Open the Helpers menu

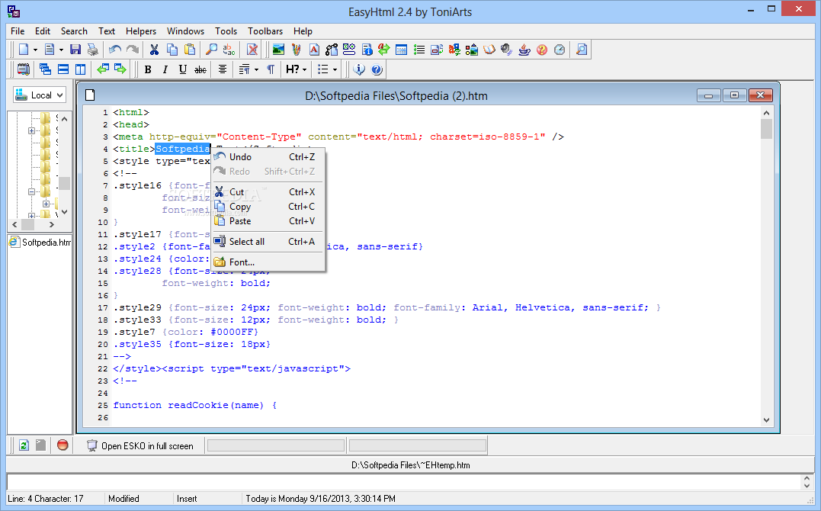pyautogui.click(x=141, y=31)
